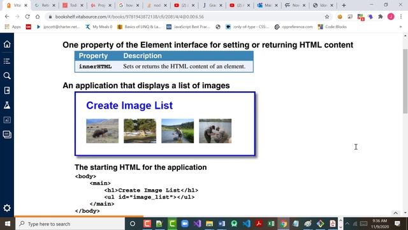Open the notebook icon in sidebar
The width and height of the screenshot is (408, 230).
click(7, 91)
